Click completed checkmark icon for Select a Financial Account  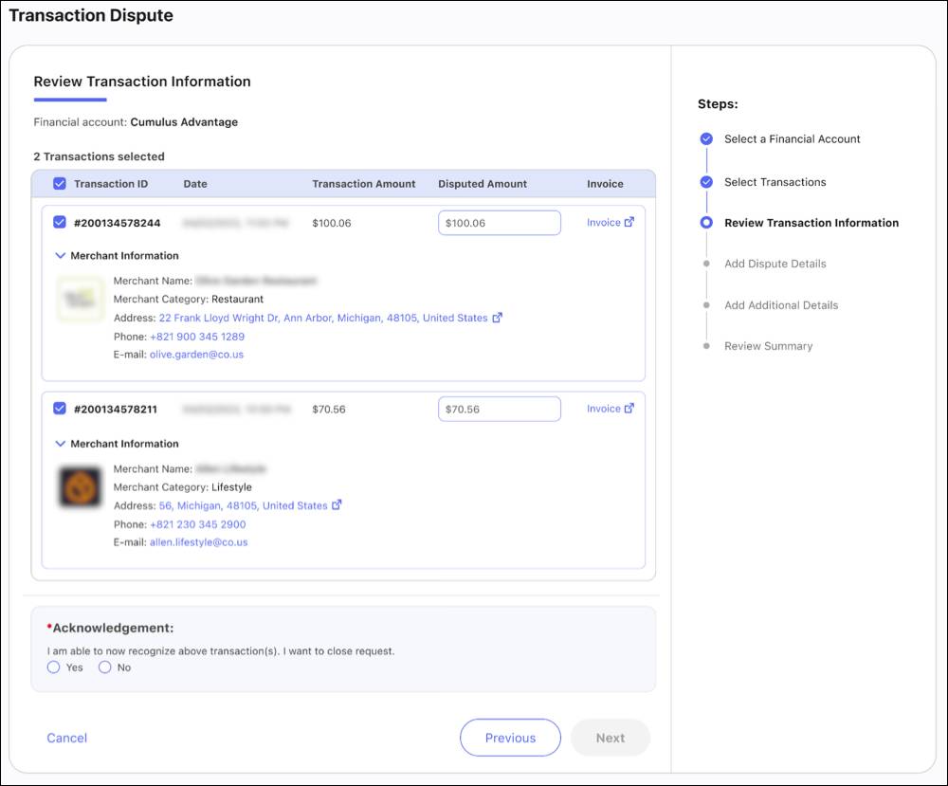706,139
